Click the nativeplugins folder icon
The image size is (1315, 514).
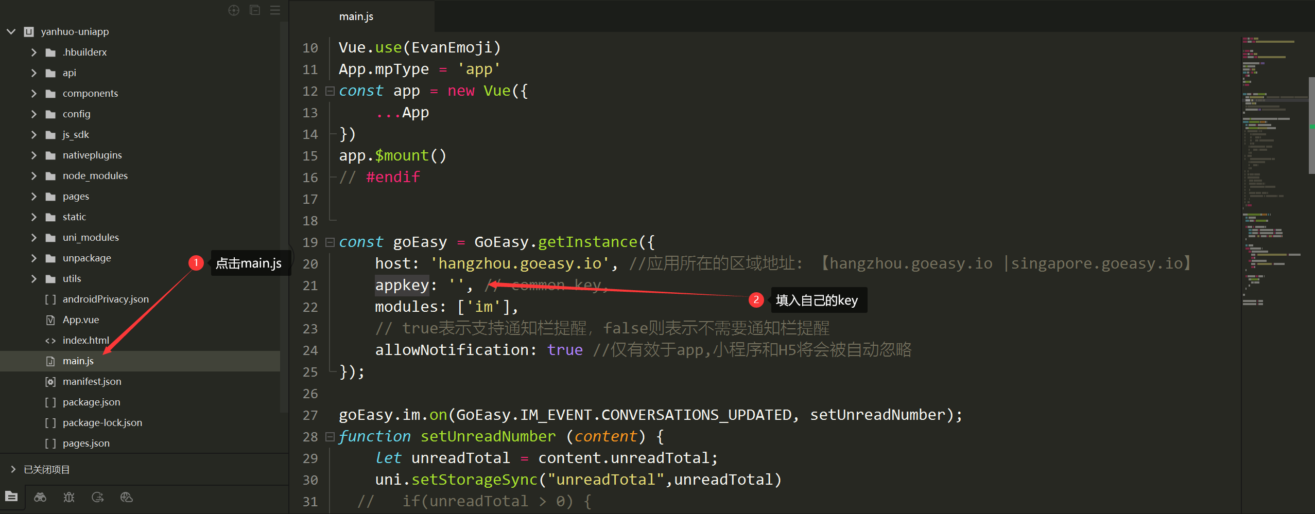(50, 155)
